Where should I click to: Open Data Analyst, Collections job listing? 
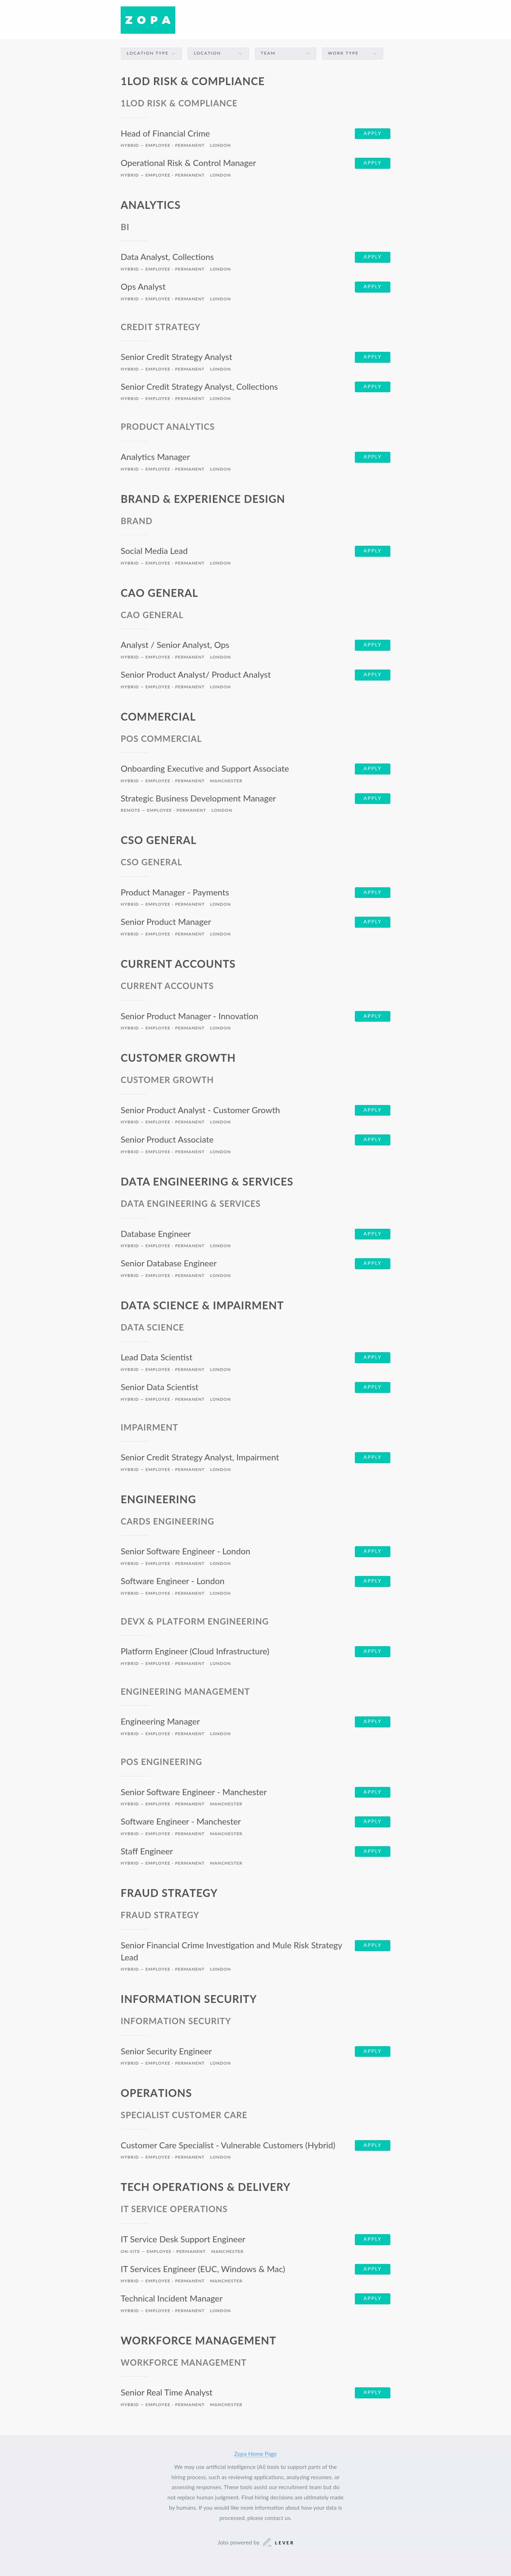tap(167, 257)
